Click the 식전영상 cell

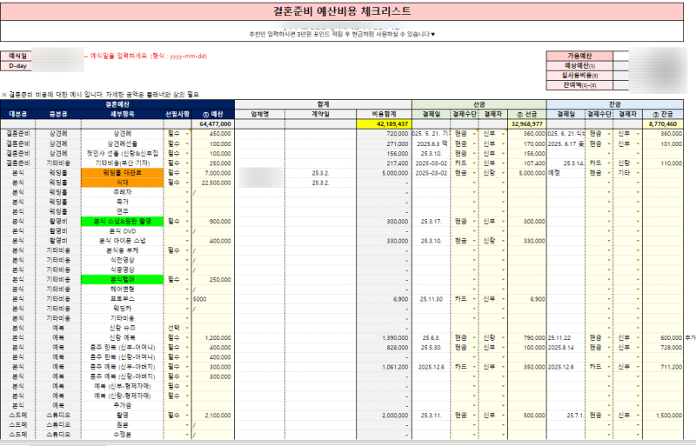tap(122, 260)
